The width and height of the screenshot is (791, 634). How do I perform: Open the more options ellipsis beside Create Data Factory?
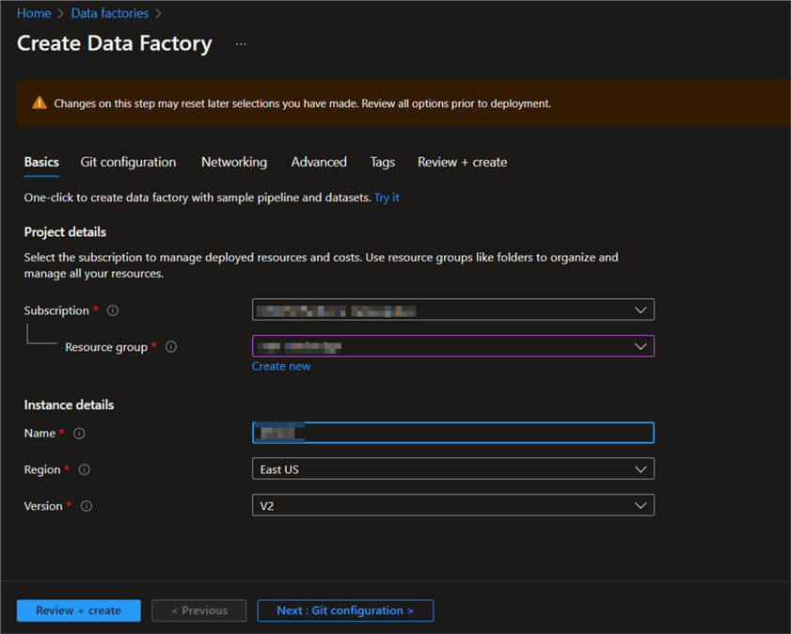[241, 44]
